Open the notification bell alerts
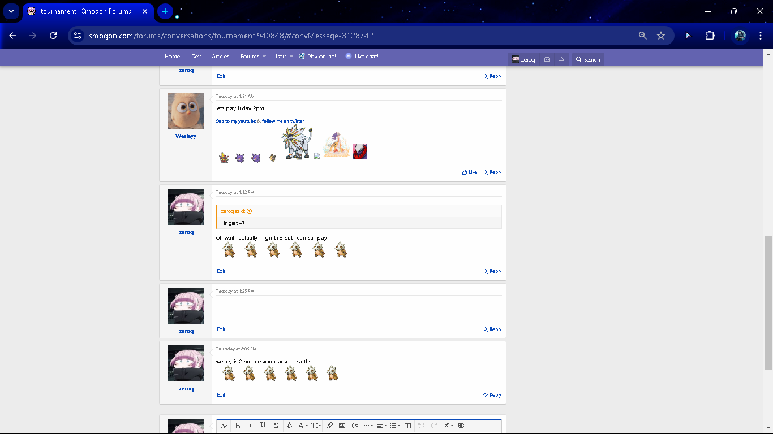Image resolution: width=773 pixels, height=434 pixels. tap(561, 59)
